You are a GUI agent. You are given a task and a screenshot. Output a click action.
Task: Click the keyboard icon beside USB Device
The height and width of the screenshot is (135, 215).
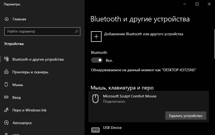95,130
